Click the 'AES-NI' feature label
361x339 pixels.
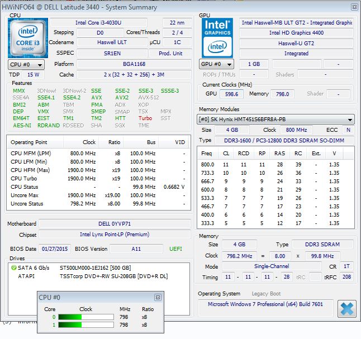tap(22, 126)
